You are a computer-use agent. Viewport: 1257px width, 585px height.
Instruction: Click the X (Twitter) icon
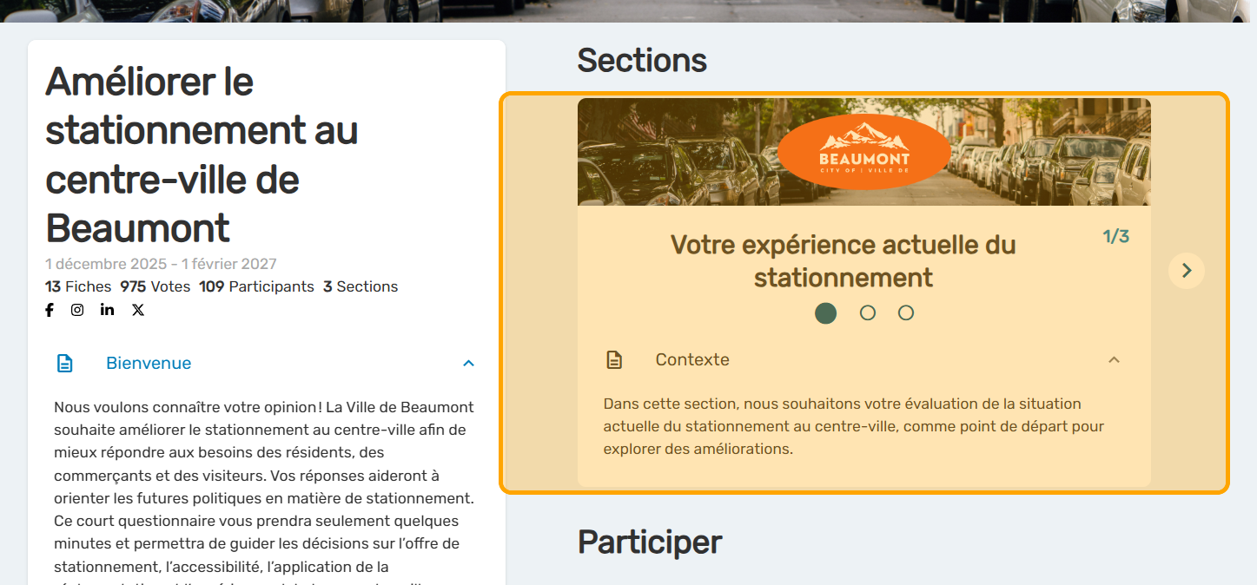click(138, 310)
